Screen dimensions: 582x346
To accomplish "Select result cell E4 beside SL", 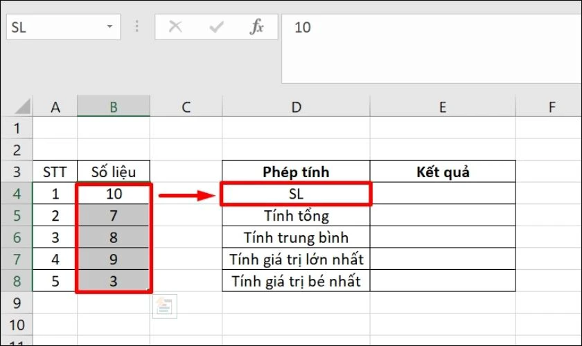I will tap(443, 194).
